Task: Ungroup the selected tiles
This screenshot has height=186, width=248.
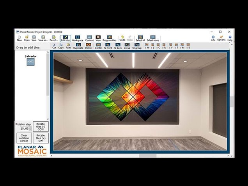Action: 137,46
